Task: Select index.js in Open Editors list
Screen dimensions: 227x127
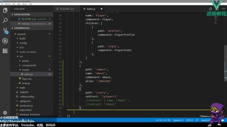Action: click(32, 24)
